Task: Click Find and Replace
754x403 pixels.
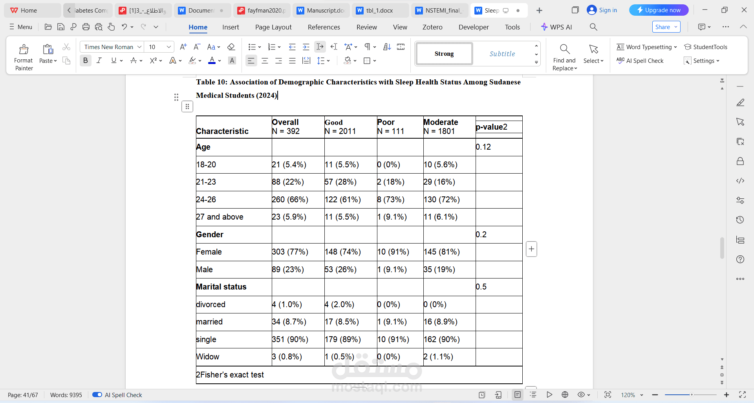Action: click(x=564, y=57)
